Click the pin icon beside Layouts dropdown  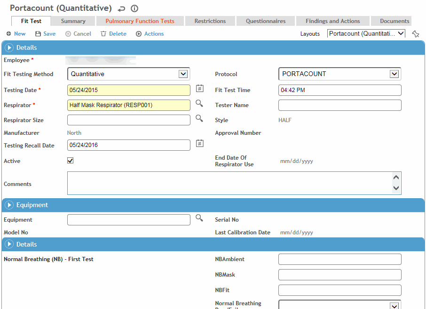click(x=415, y=34)
